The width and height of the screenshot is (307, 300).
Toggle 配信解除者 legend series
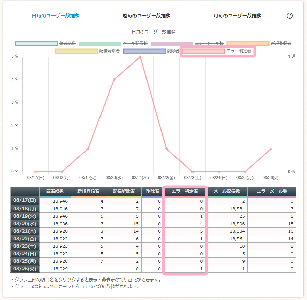(x=87, y=51)
